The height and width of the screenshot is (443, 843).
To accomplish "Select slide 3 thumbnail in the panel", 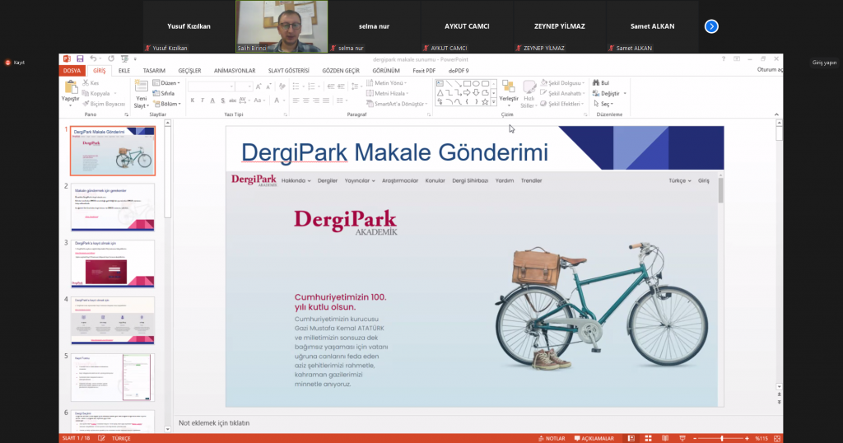I will click(x=114, y=263).
